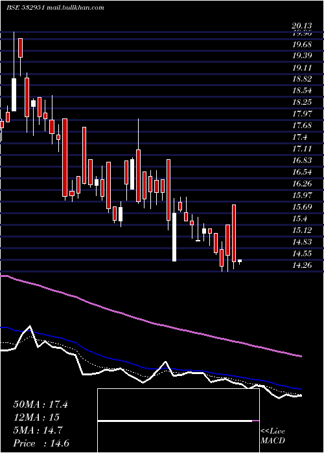The image size is (324, 453).
Task: Click the <<Live MACD label
Action: click(273, 436)
